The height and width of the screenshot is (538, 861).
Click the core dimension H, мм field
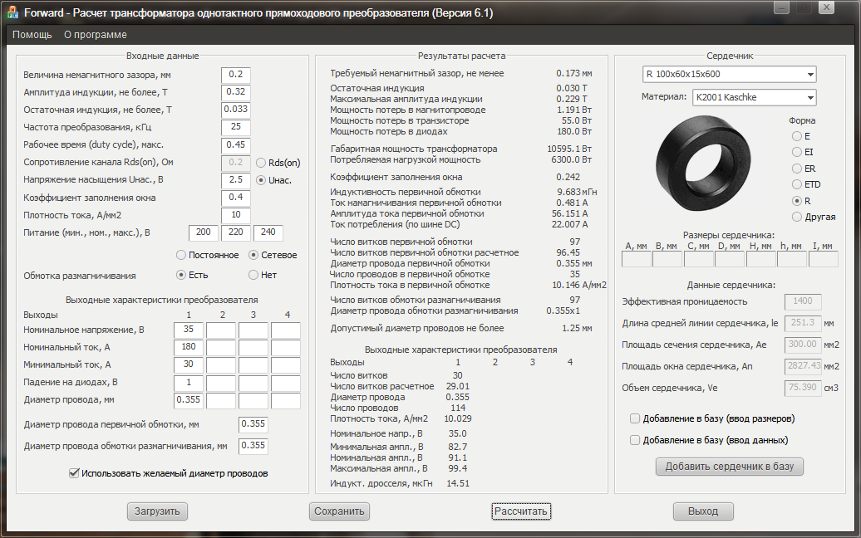point(761,259)
